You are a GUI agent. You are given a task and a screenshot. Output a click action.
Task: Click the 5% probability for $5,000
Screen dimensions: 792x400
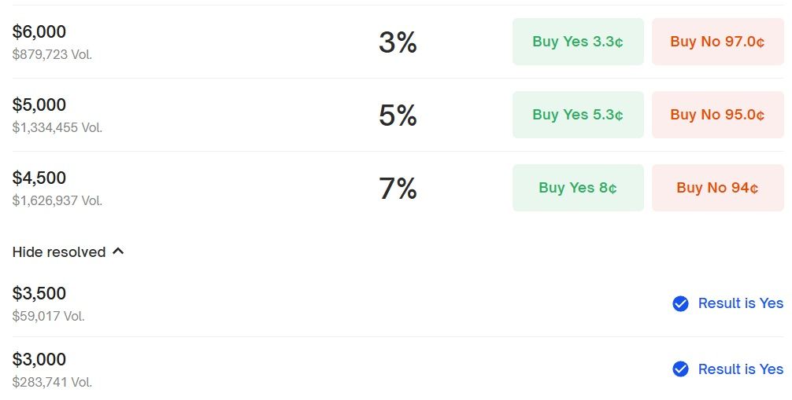(398, 116)
